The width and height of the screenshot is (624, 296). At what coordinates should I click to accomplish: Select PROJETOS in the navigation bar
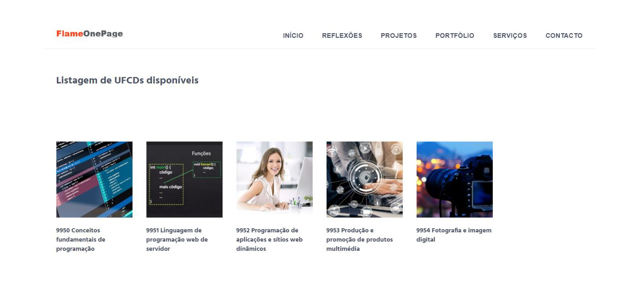(399, 36)
